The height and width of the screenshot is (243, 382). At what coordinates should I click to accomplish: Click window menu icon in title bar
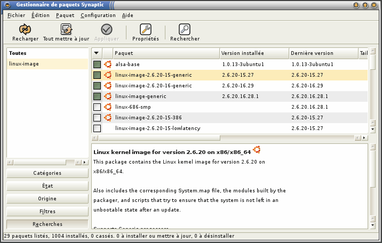[x=7, y=5]
